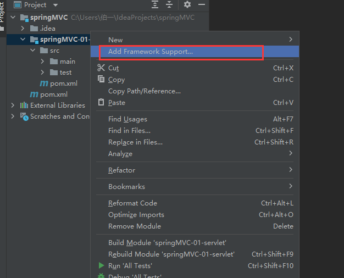Open Project panel settings gear
Image resolution: width=344 pixels, height=278 pixels.
[187, 4]
